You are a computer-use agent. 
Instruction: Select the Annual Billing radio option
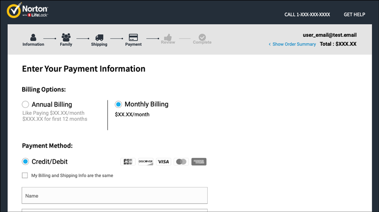[26, 105]
